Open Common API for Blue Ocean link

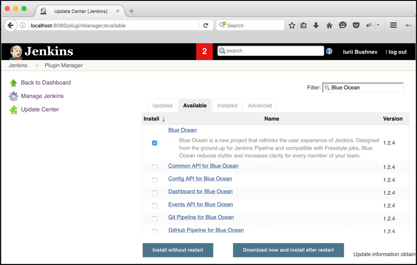pos(203,166)
